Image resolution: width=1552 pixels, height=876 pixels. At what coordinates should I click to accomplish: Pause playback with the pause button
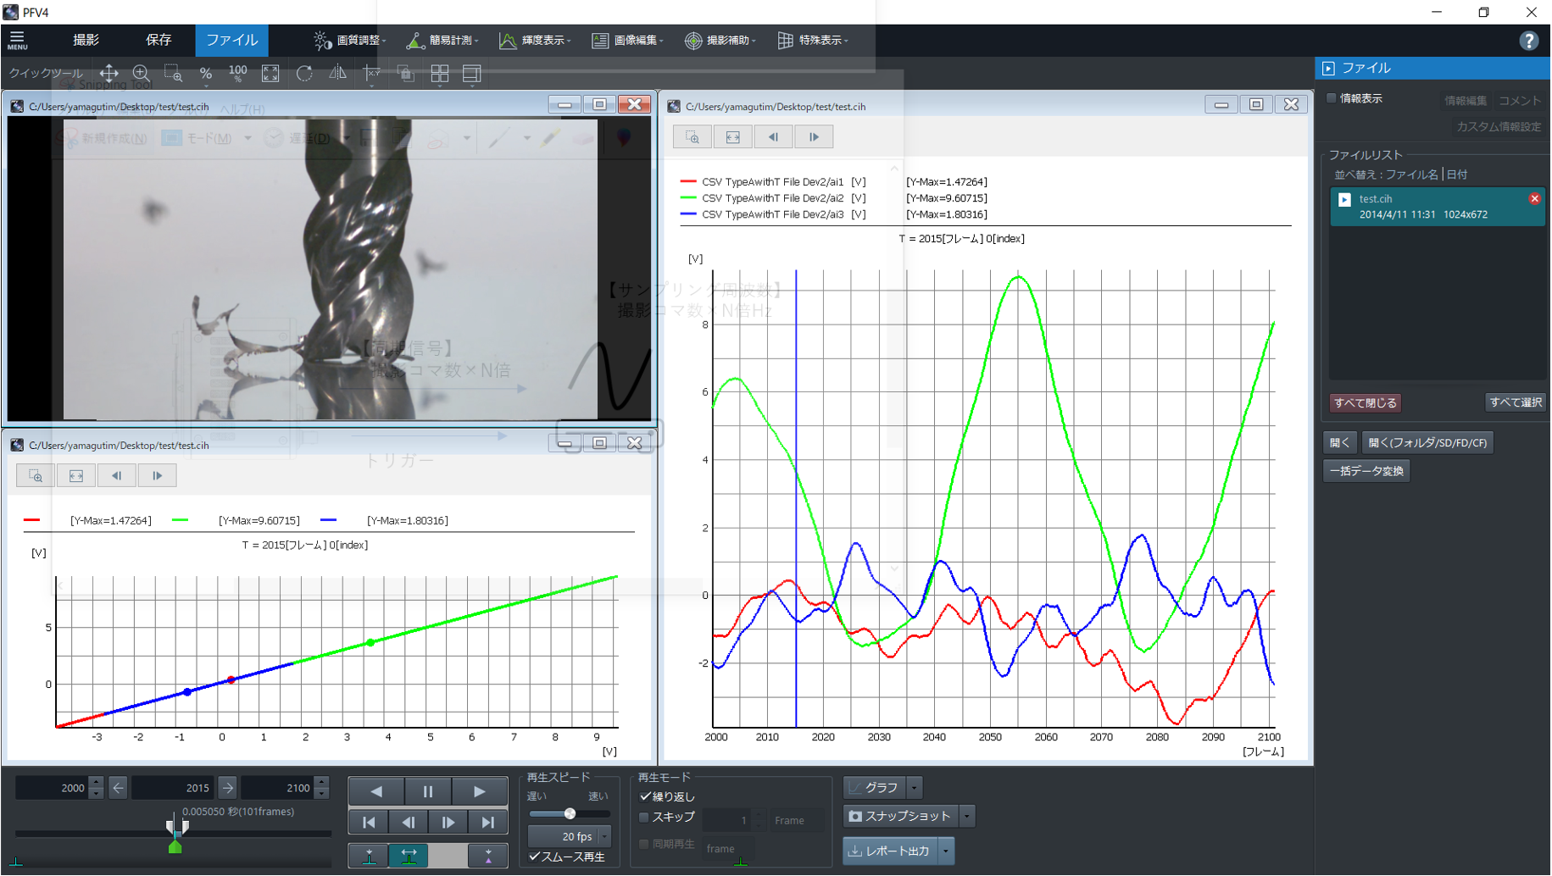[x=428, y=791]
